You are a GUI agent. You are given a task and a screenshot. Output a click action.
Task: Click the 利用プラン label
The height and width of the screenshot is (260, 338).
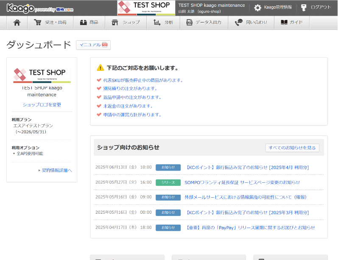pyautogui.click(x=22, y=120)
